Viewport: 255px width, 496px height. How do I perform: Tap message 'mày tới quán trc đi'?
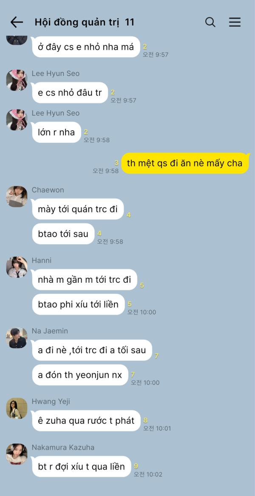[78, 209]
